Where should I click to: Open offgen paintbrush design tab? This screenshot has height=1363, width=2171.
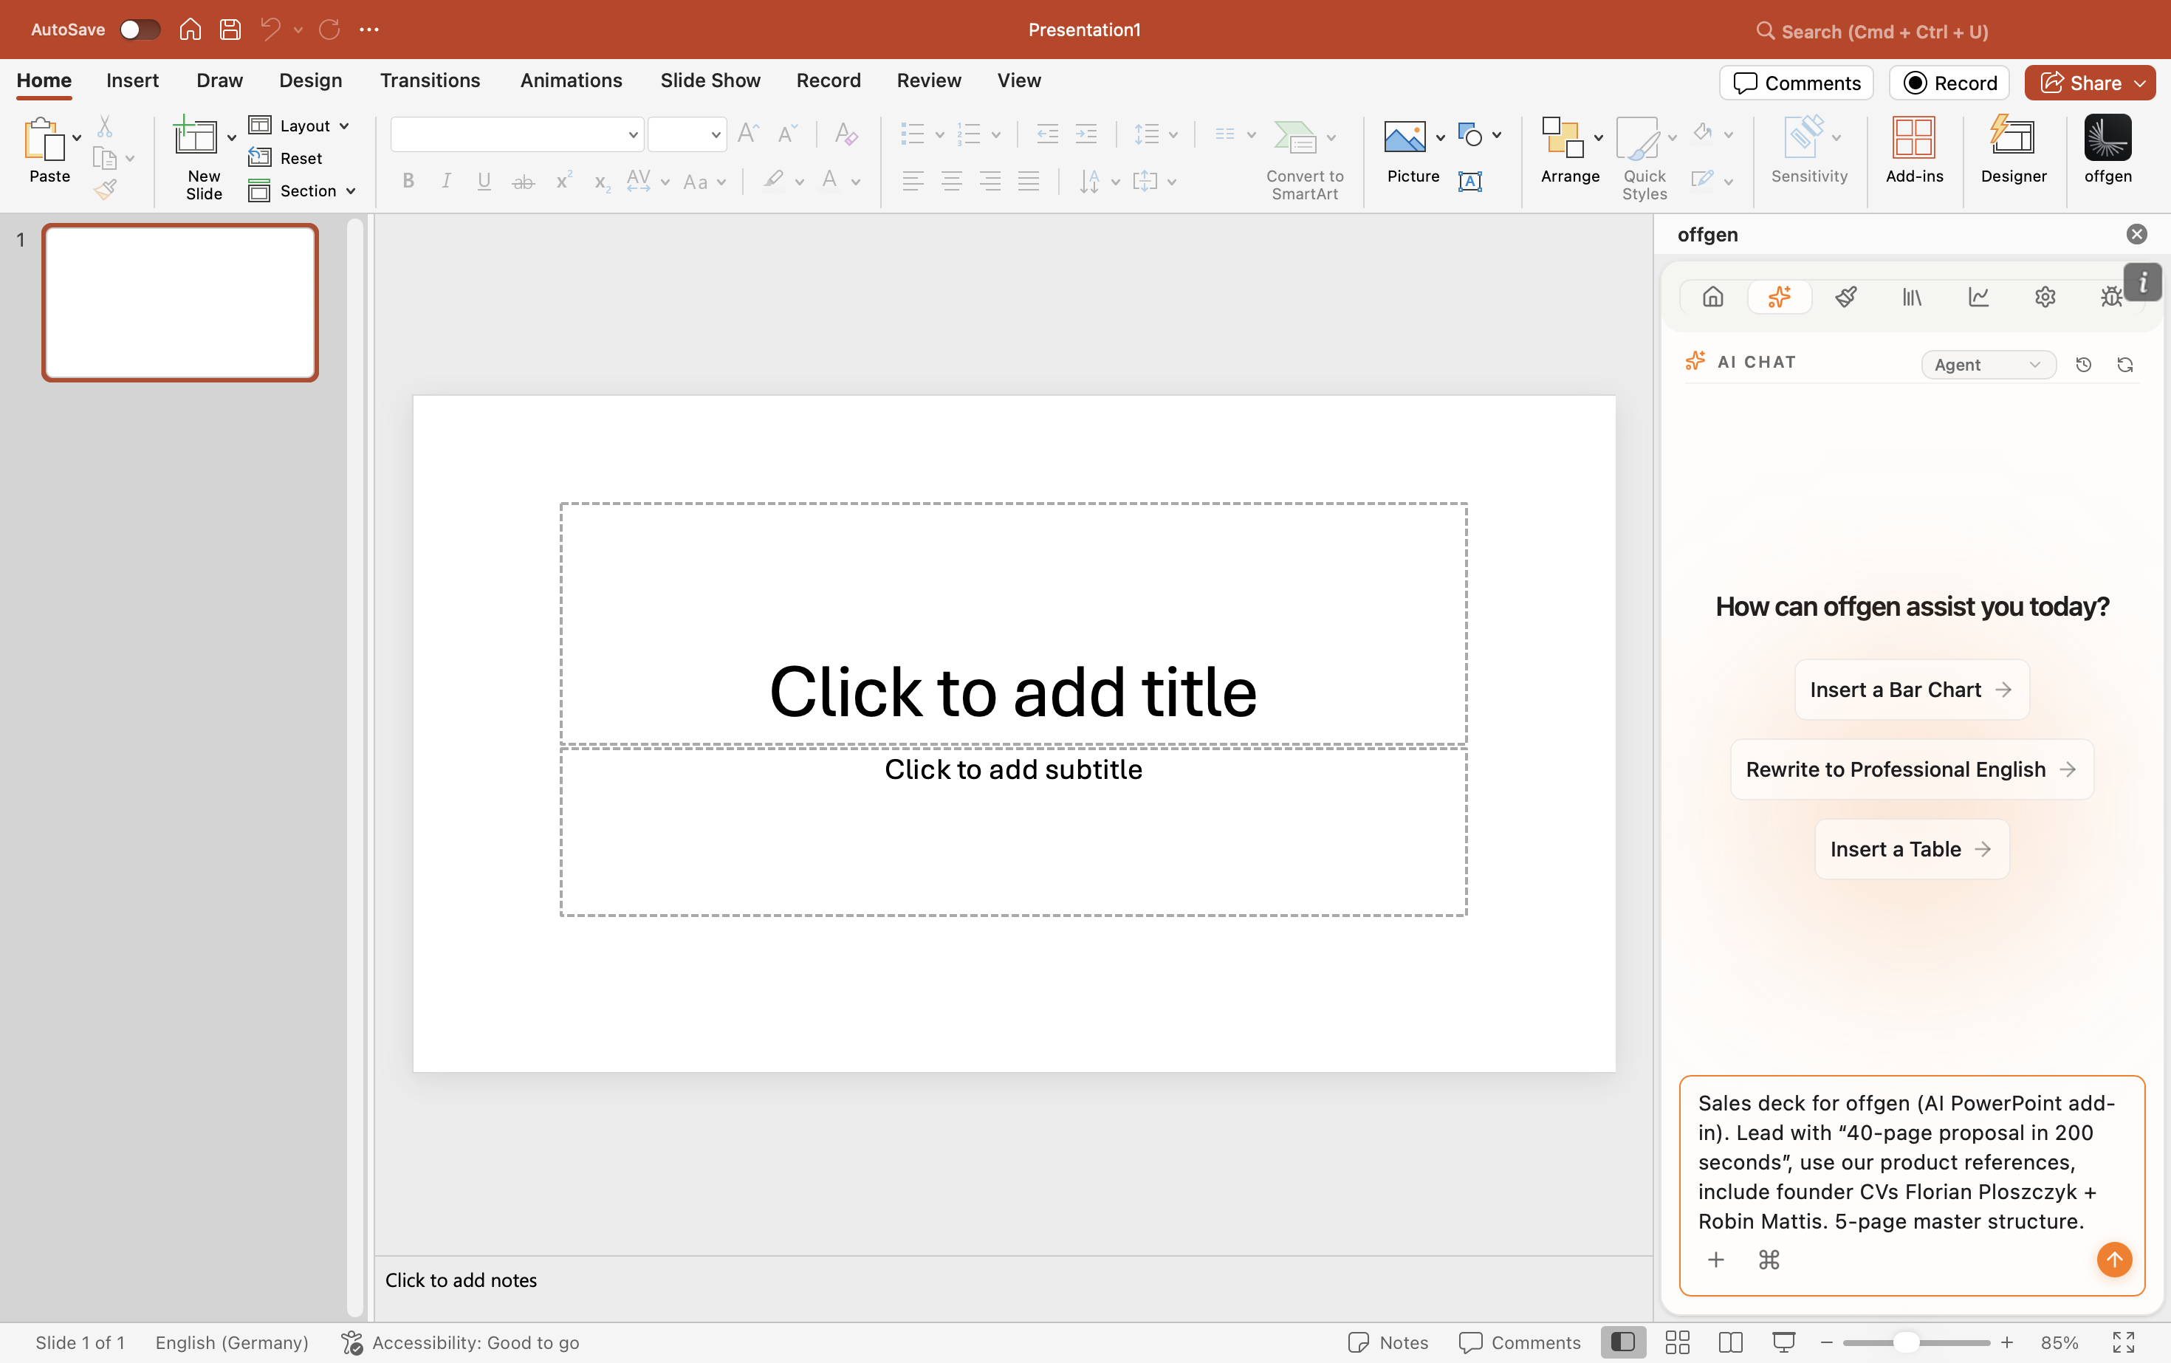point(1845,297)
